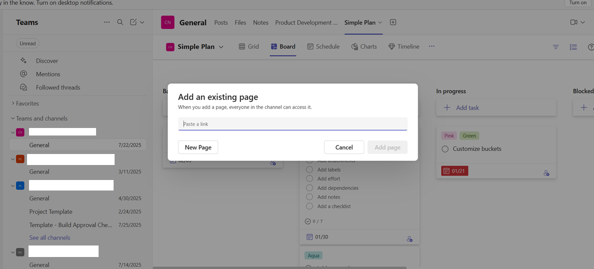Collapse the blue JA team
Image resolution: width=594 pixels, height=269 pixels.
pyautogui.click(x=13, y=185)
